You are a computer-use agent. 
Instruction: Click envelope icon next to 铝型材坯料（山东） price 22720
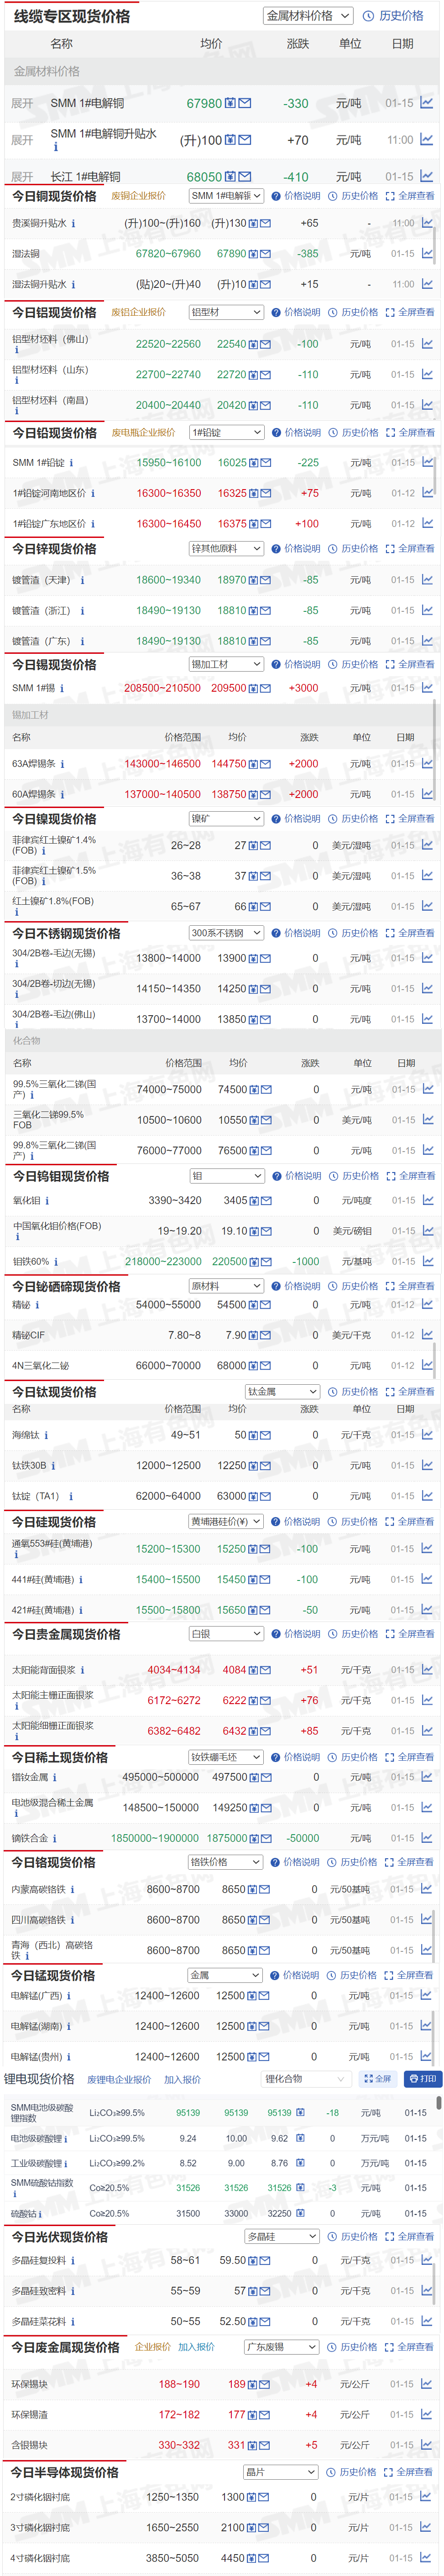[x=265, y=375]
